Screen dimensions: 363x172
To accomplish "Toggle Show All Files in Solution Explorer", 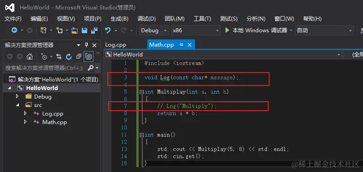I will [89, 56].
